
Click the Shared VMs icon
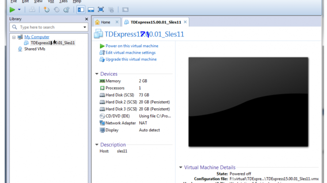pos(20,49)
